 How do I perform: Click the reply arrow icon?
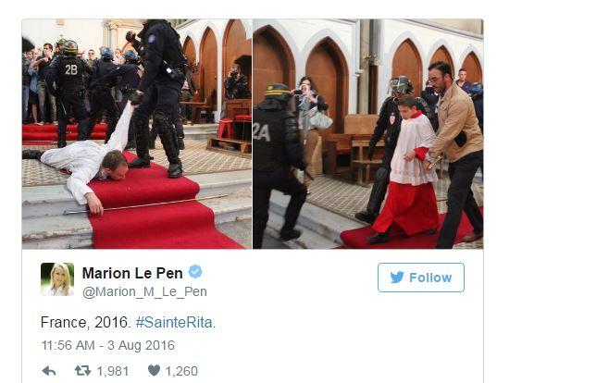click(x=49, y=371)
